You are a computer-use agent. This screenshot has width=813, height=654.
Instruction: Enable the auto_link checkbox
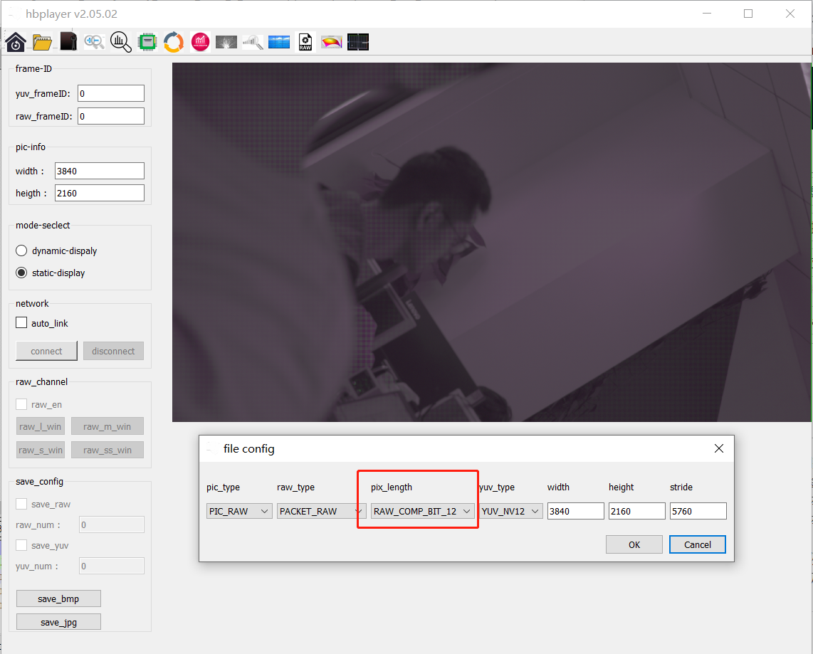[x=21, y=323]
